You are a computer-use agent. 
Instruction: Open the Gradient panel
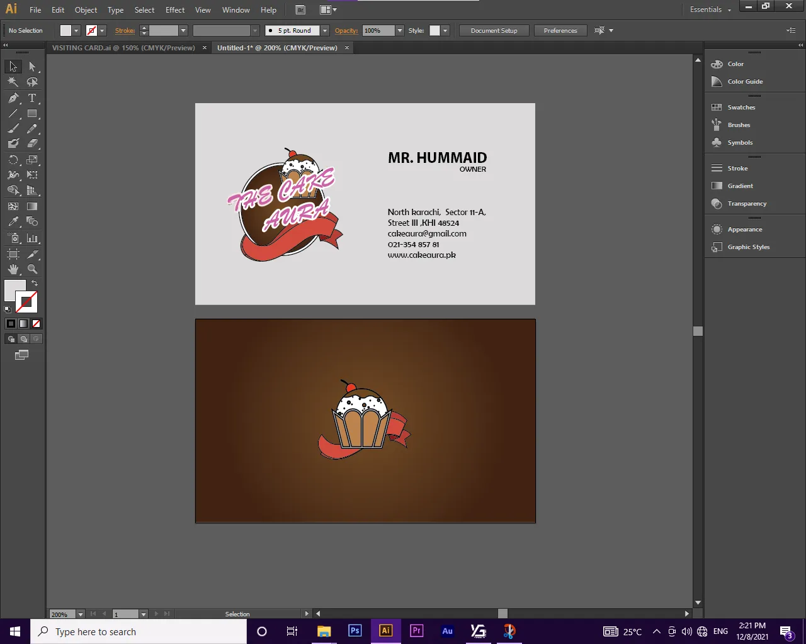coord(740,186)
